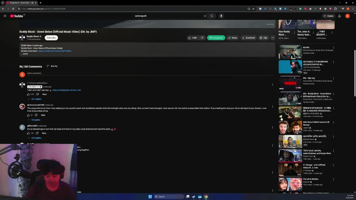Focus the Add a comment field
The image size is (356, 200).
150,73
